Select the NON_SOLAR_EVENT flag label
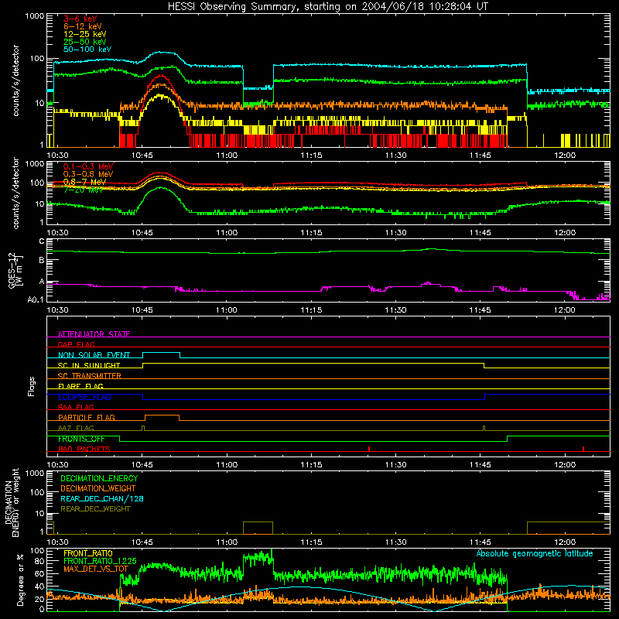 (x=94, y=355)
